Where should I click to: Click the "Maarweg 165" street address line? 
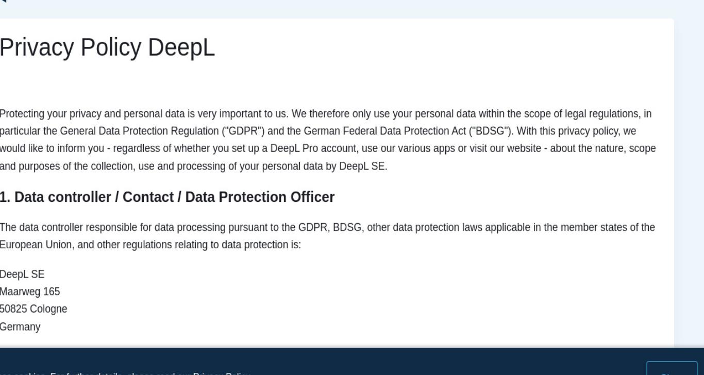click(x=30, y=292)
